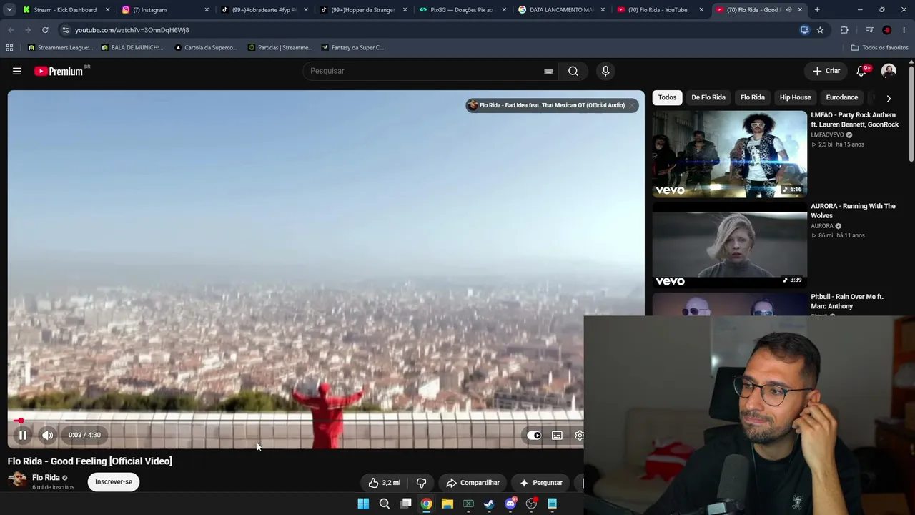Image resolution: width=915 pixels, height=515 pixels.
Task: Open the on-screen keyboard in search box
Action: click(548, 71)
